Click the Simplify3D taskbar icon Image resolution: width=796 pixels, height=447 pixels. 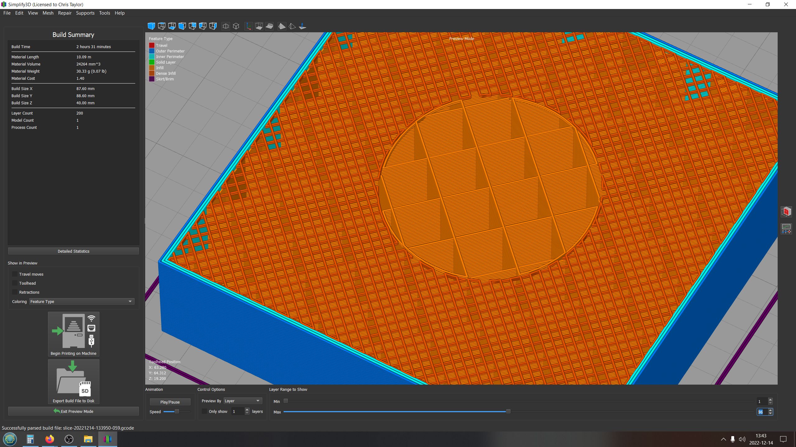[x=108, y=439]
